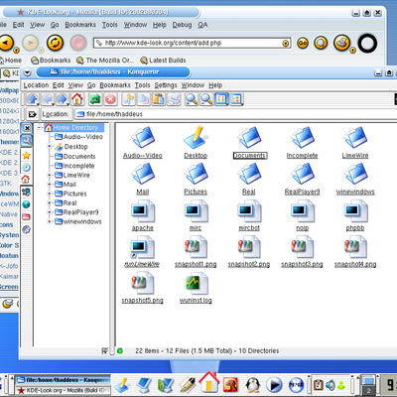Switch Konqueror to Tree View mode
The image size is (397, 397).
pos(236,99)
